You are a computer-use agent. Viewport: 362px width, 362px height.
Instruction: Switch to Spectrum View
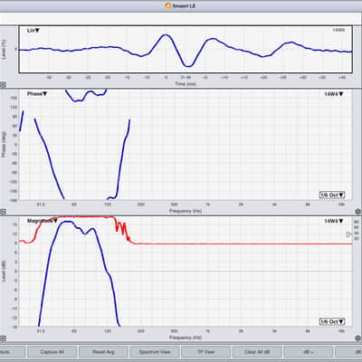pyautogui.click(x=155, y=352)
